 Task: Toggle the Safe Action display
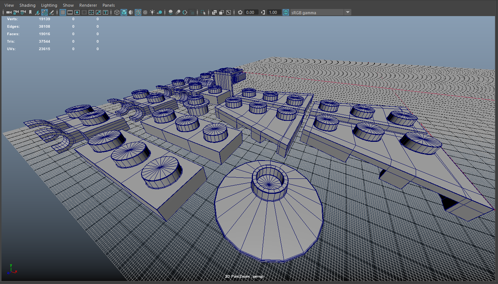[98, 12]
